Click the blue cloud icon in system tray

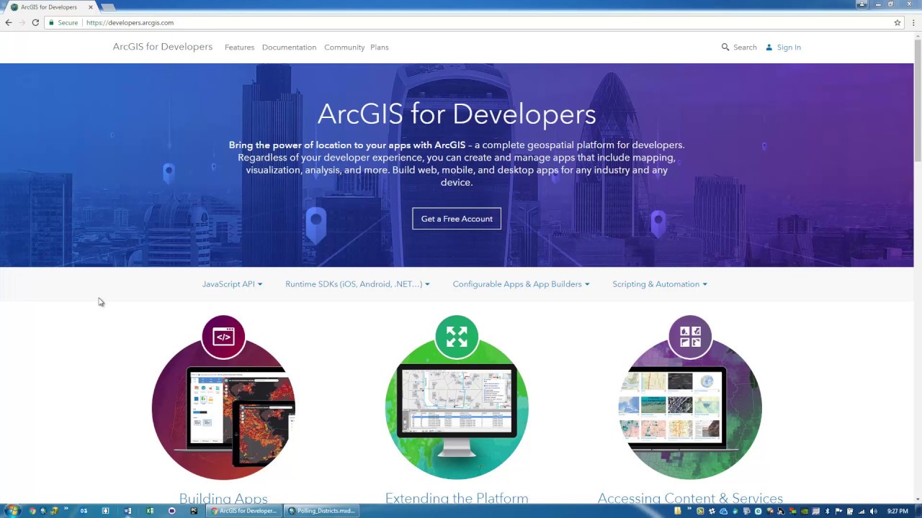(723, 511)
